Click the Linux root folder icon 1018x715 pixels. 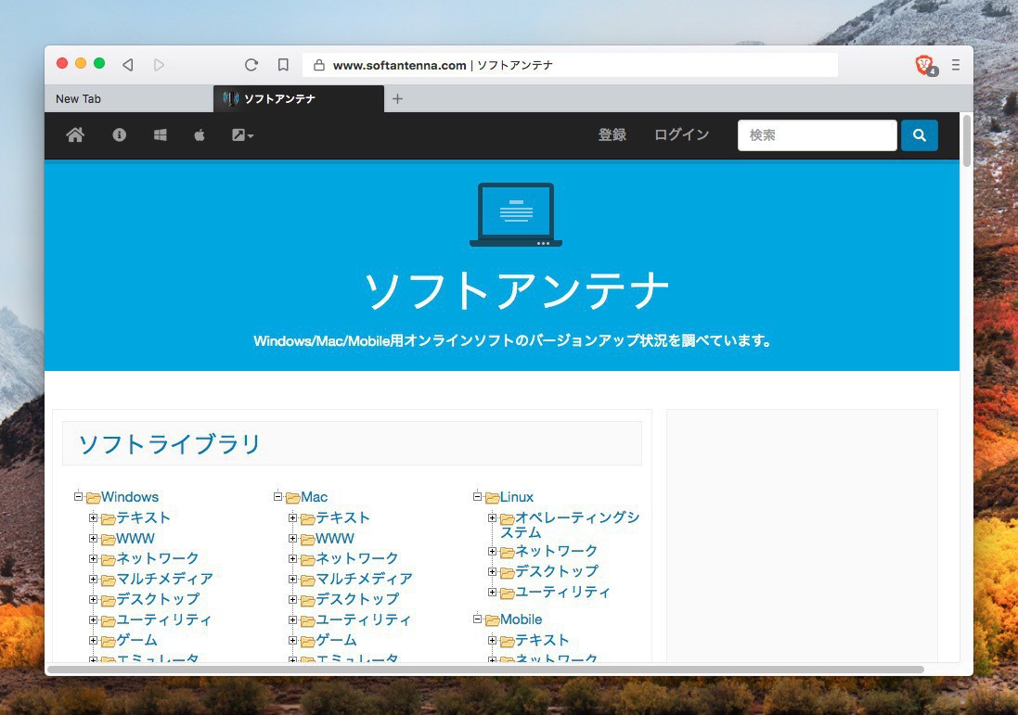(492, 498)
